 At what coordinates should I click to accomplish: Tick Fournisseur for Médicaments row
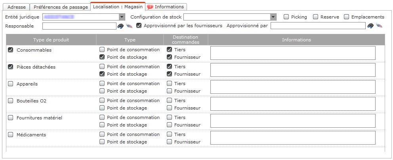170,142
